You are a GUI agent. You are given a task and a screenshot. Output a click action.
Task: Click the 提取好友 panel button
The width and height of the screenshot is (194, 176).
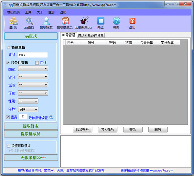click(x=31, y=126)
